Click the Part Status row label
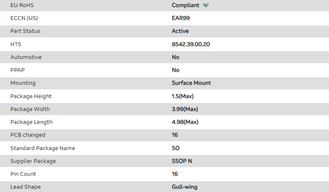329x192 pixels. click(x=25, y=31)
